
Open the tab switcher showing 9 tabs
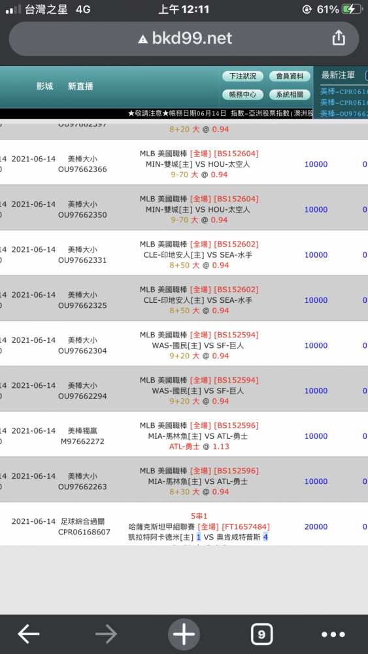point(261,634)
